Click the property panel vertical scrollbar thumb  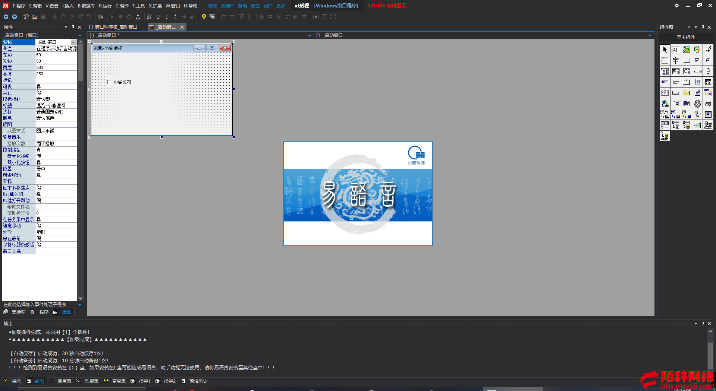pos(80,63)
